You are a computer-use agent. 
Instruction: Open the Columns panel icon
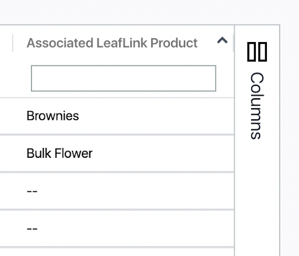(257, 52)
